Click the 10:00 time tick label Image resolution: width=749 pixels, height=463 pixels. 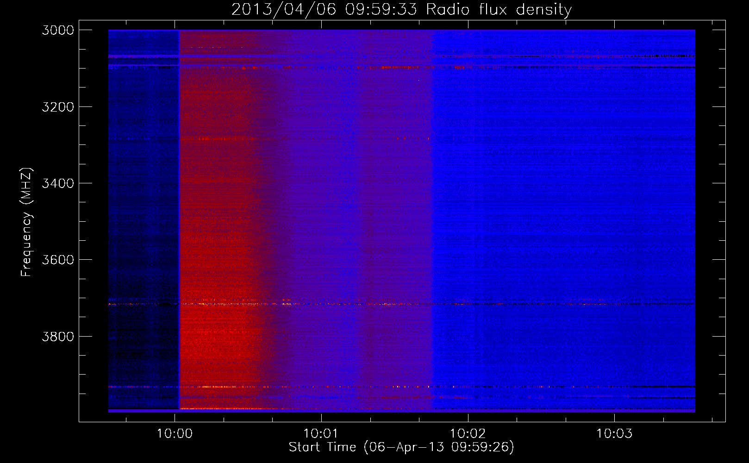175,434
